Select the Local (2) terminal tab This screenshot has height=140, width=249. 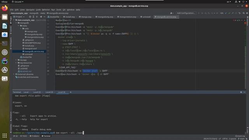coord(37,92)
